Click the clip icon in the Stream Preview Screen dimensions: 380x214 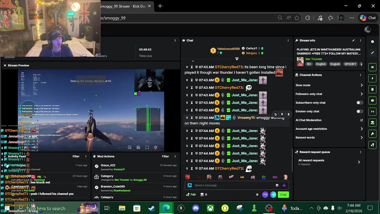pyautogui.click(x=138, y=147)
